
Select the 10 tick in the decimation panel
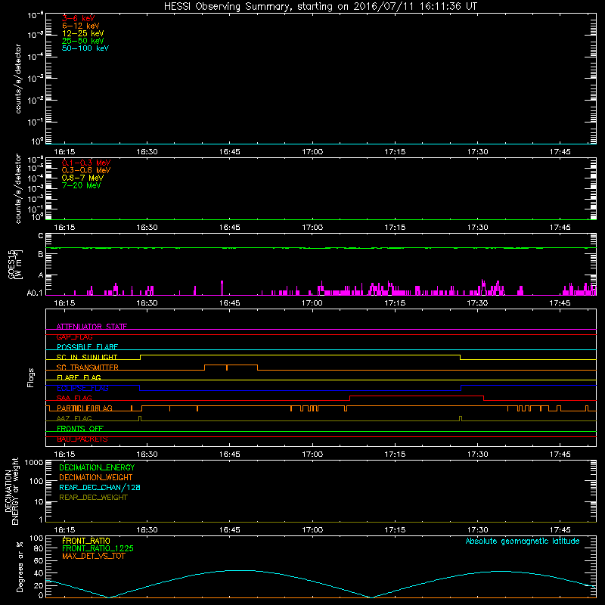coord(39,502)
